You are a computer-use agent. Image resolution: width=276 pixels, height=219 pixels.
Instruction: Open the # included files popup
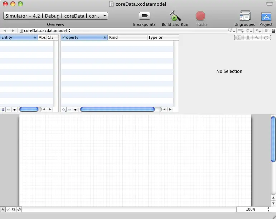tap(258, 31)
